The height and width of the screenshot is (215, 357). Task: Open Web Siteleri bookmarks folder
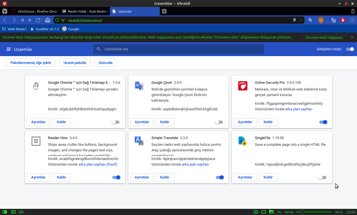click(x=14, y=29)
